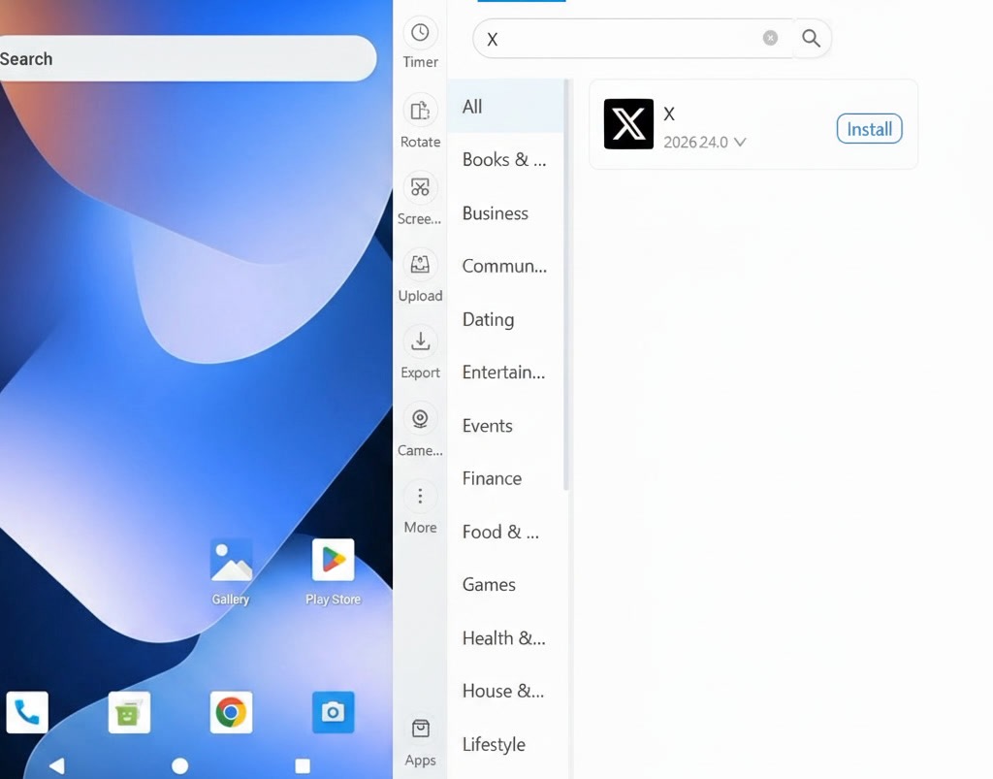Open the Export tool

click(x=420, y=353)
